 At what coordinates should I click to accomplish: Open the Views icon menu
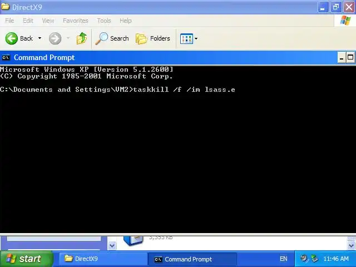click(x=186, y=38)
